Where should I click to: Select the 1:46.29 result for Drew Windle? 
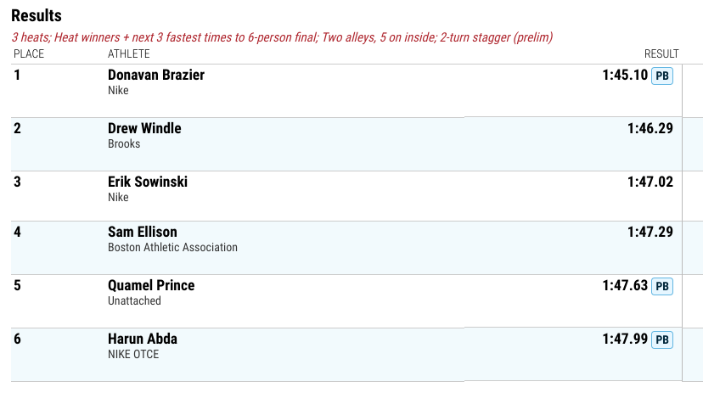pyautogui.click(x=650, y=128)
